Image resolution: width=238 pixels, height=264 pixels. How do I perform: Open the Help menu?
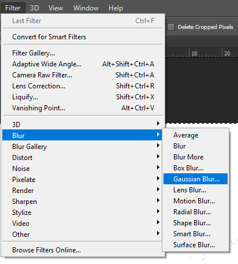click(x=116, y=8)
